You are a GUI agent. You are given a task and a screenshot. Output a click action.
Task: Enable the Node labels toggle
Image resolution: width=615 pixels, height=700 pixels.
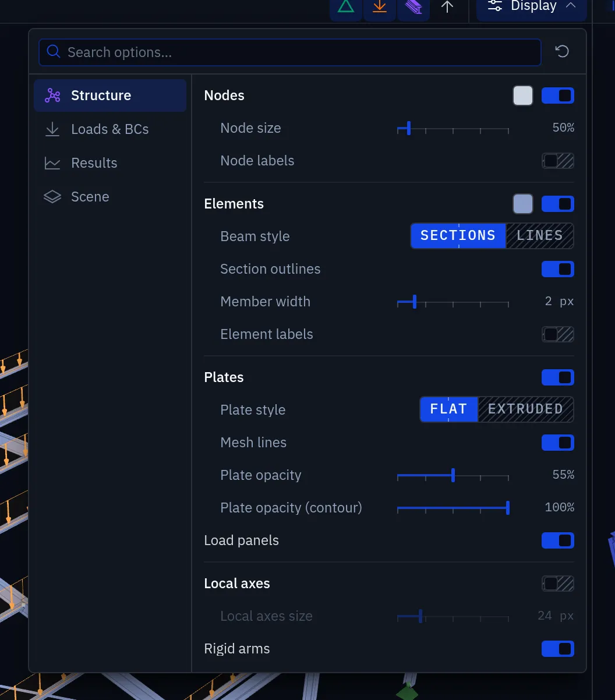(558, 161)
